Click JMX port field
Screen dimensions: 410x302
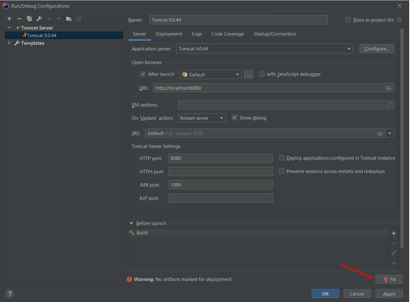[x=220, y=185]
